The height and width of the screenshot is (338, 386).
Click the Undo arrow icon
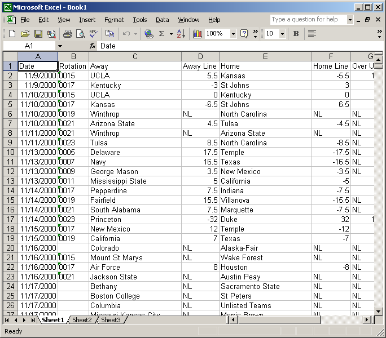(126, 33)
